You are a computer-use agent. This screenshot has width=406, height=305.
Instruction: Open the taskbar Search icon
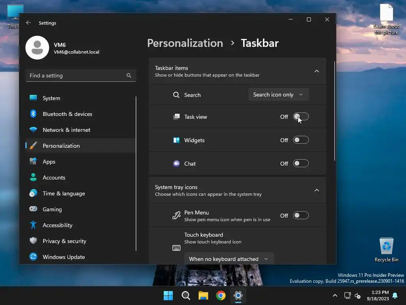[x=186, y=295]
